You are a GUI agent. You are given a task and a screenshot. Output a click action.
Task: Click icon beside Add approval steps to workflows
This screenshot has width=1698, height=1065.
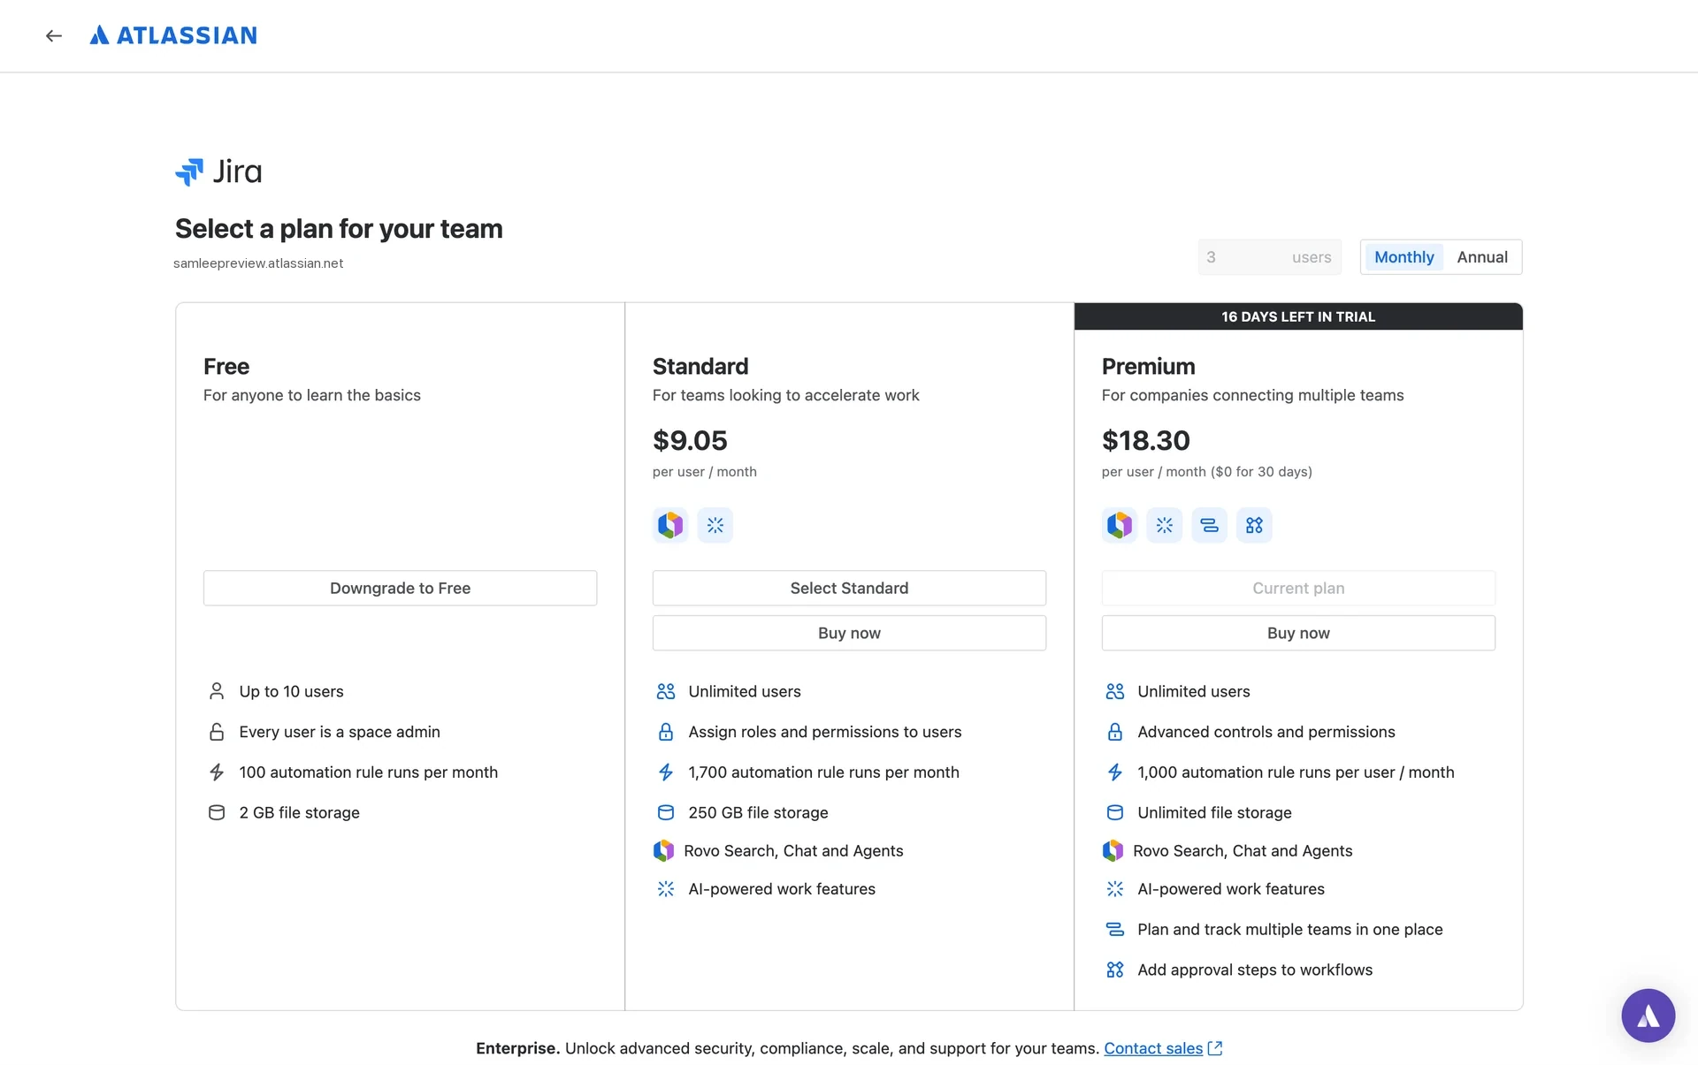pos(1115,970)
